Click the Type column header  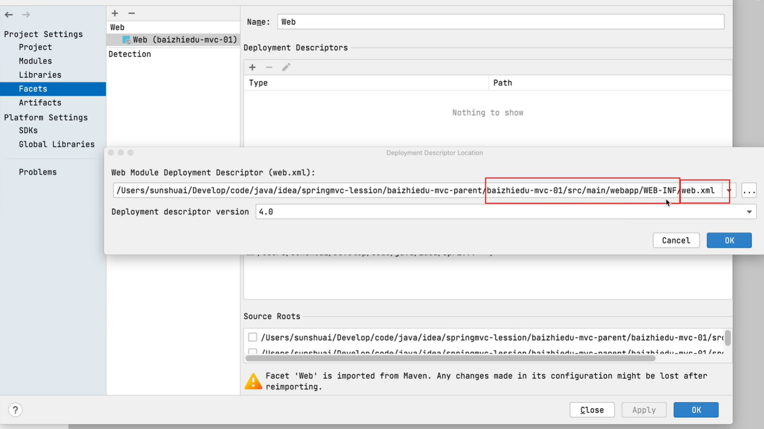[366, 83]
